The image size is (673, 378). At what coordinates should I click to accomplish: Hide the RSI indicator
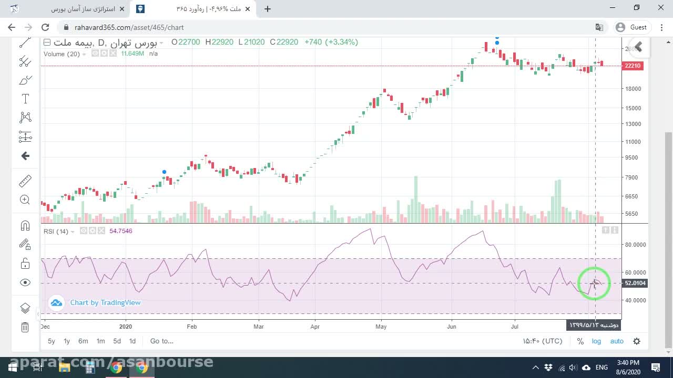click(84, 231)
